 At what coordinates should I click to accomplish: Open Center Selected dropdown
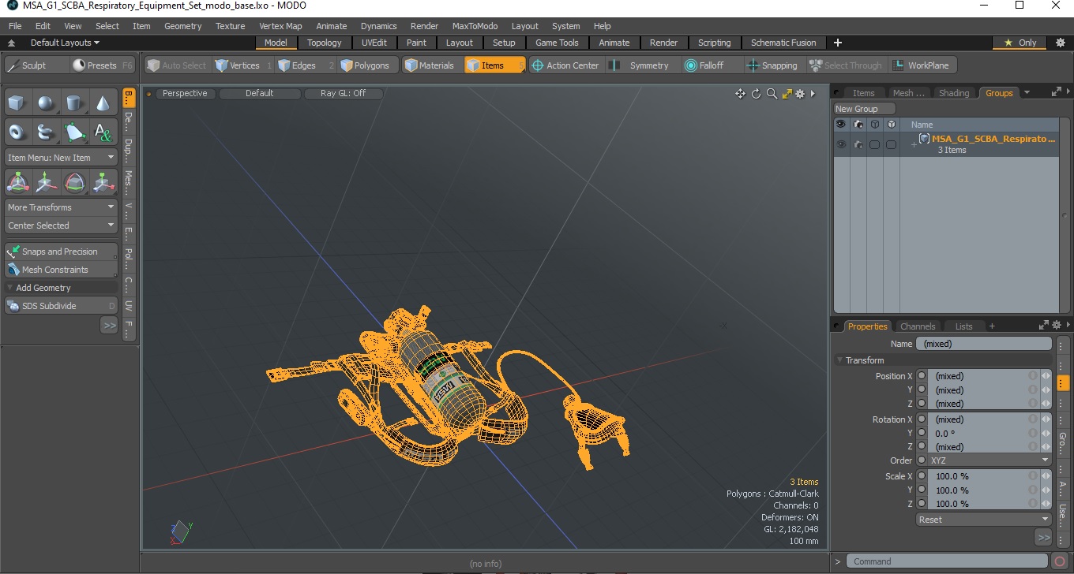pos(61,225)
